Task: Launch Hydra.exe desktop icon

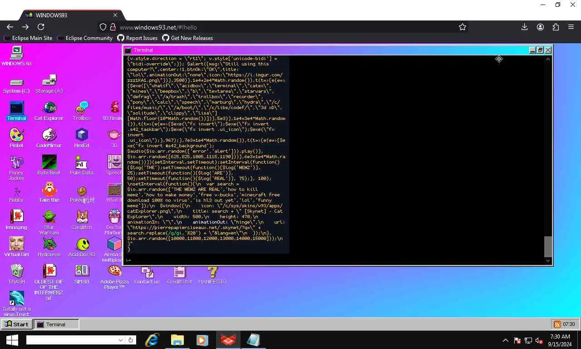Action: (49, 247)
